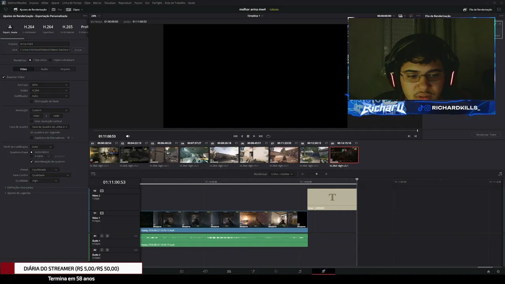Open project settings gear icon

click(x=498, y=271)
